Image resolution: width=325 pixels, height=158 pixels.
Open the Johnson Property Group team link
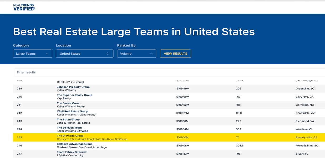pos(73,87)
